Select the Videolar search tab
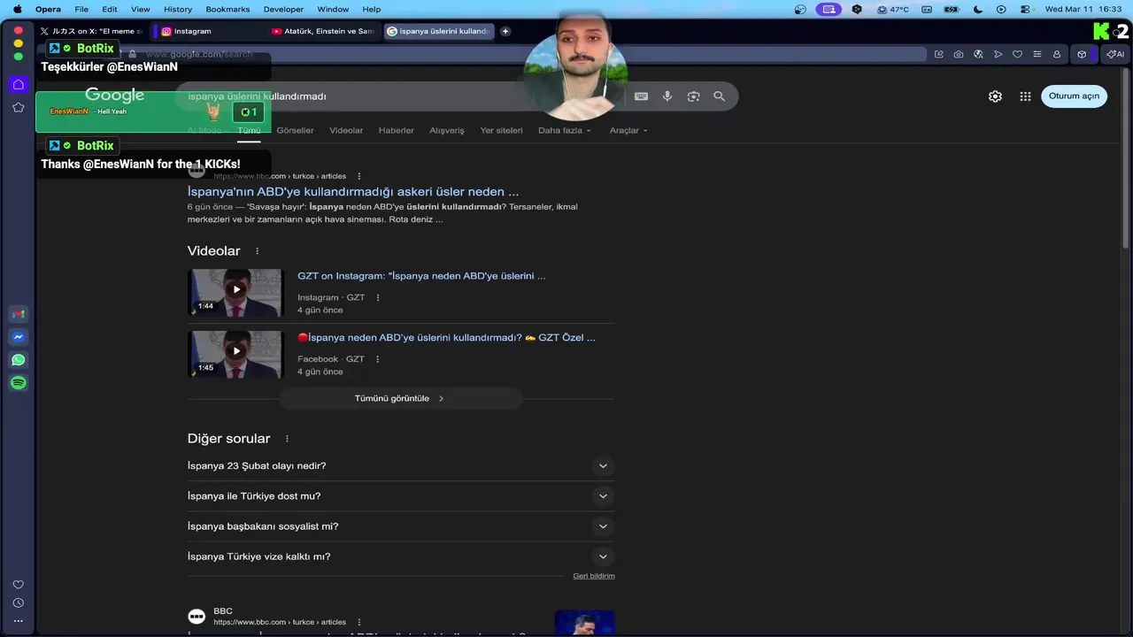The image size is (1133, 637). point(346,130)
